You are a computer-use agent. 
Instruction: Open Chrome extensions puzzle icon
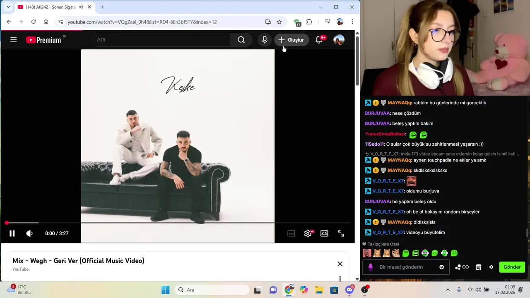[x=309, y=22]
